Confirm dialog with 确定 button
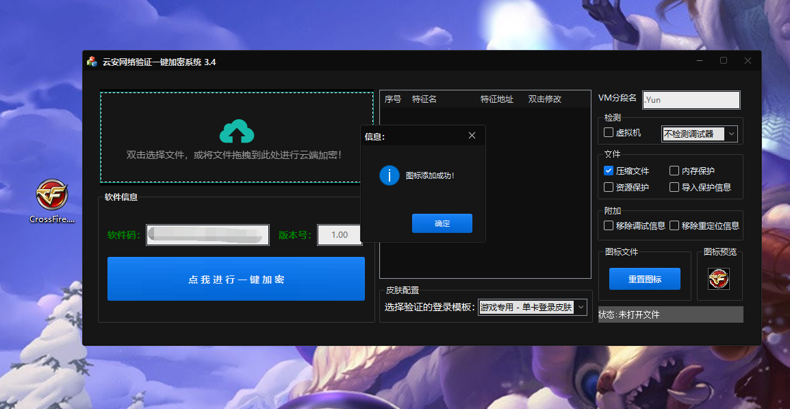 [x=442, y=223]
